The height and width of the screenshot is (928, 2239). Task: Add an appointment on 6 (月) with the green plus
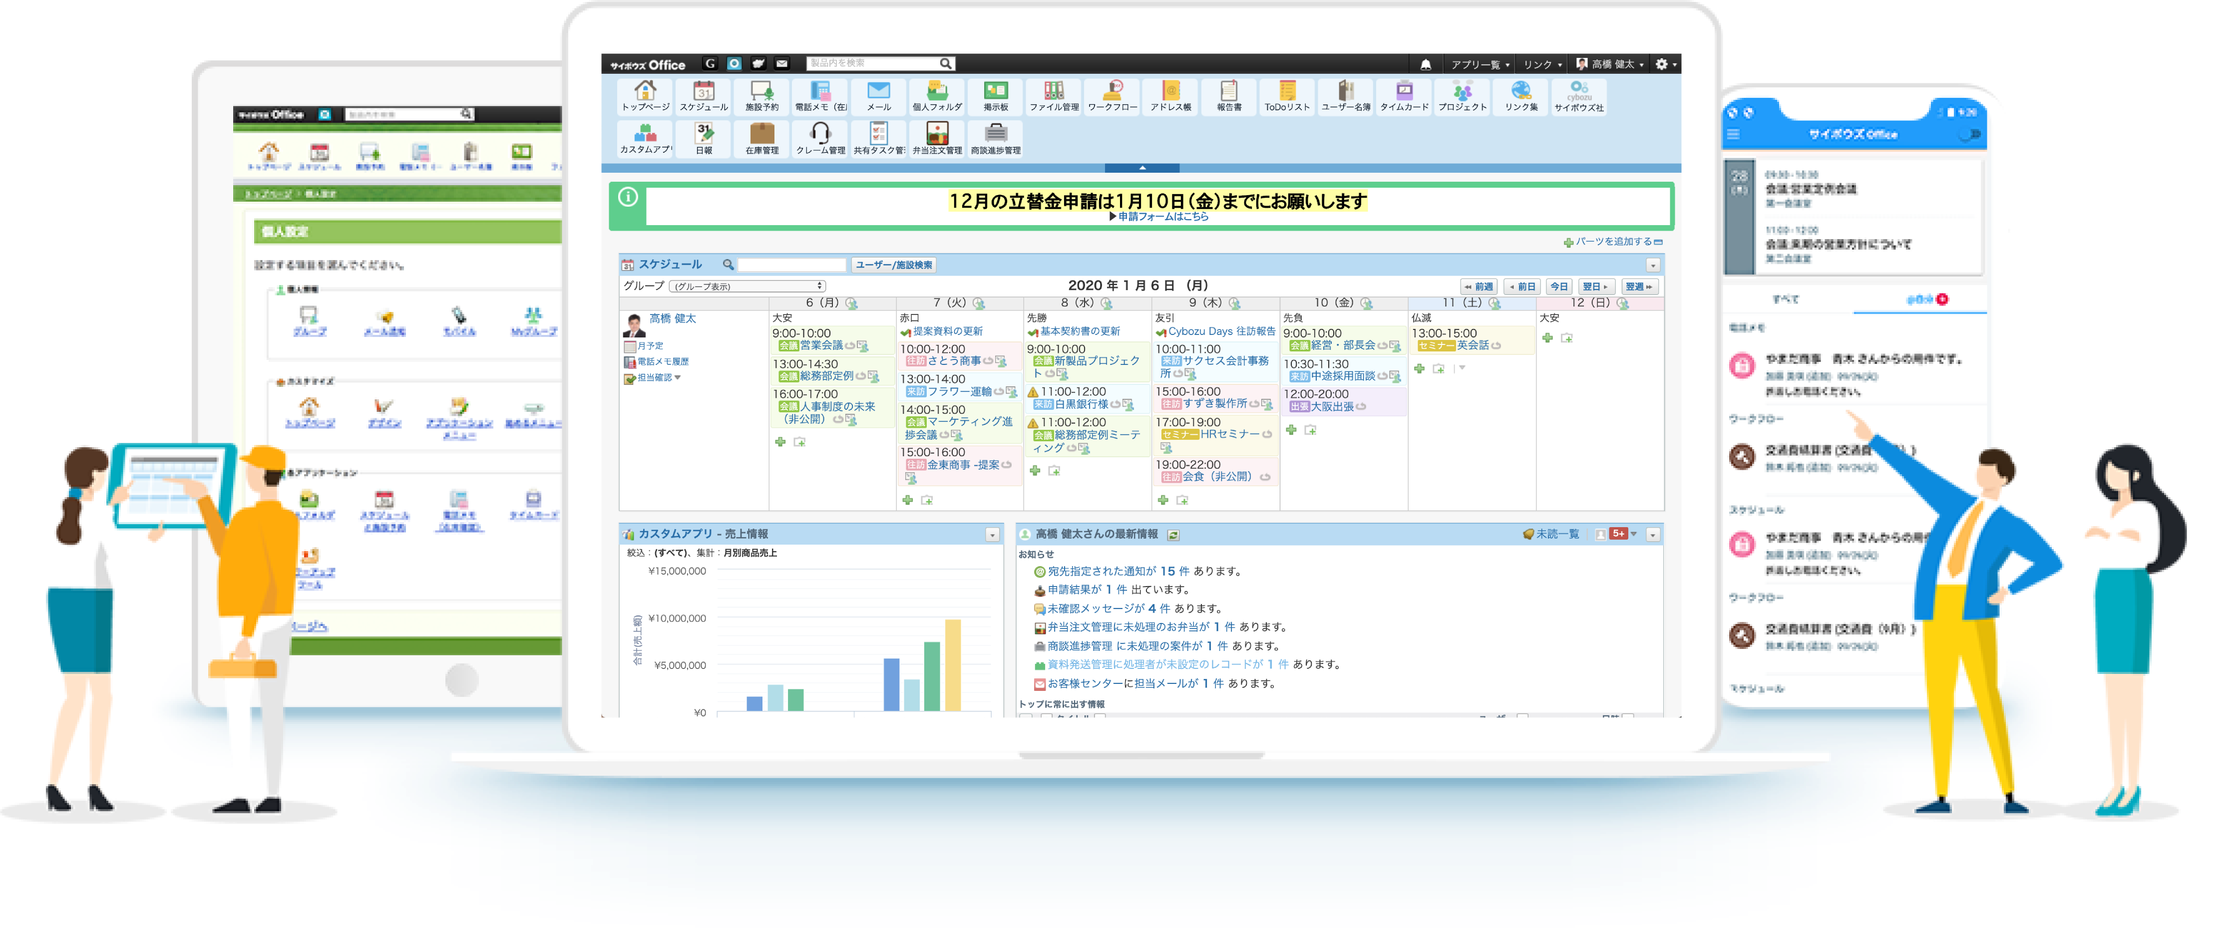779,441
